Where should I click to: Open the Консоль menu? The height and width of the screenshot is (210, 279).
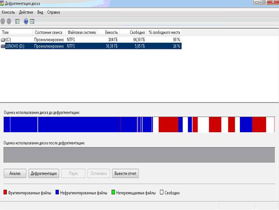click(x=9, y=12)
